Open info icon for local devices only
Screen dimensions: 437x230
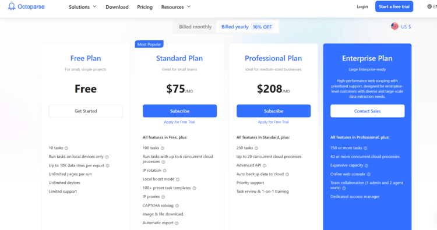[x=107, y=157]
